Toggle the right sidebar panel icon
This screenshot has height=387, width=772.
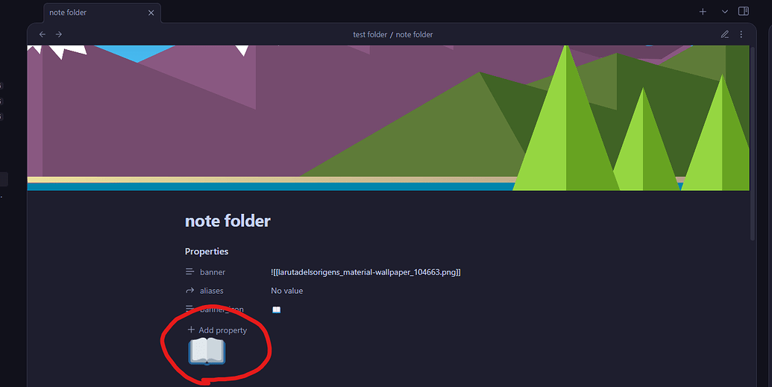click(x=744, y=11)
